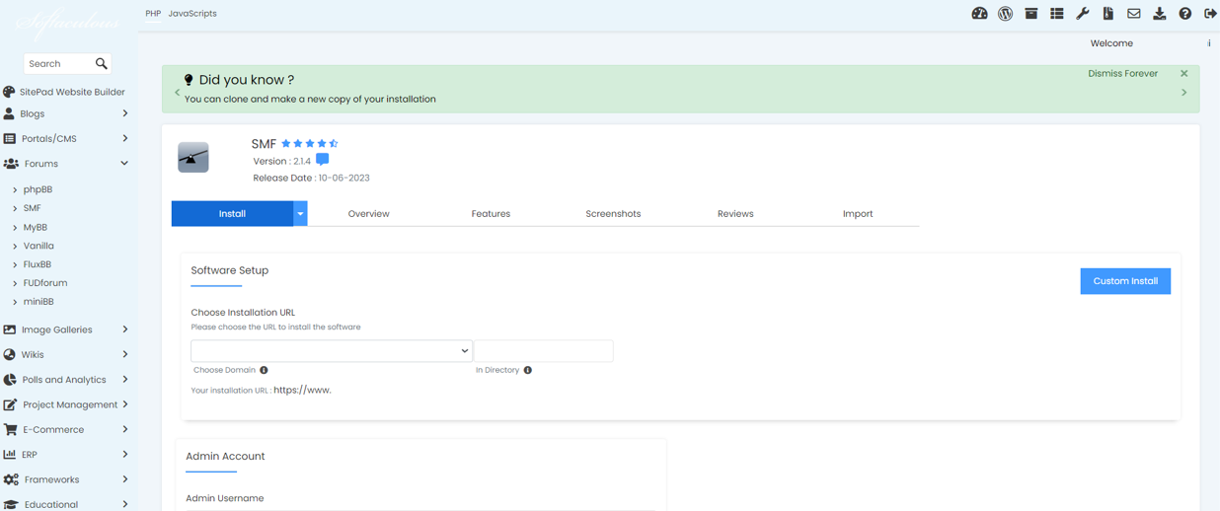Viewport: 1220px width, 511px height.
Task: Click the Wikis category globe icon
Action: point(9,355)
